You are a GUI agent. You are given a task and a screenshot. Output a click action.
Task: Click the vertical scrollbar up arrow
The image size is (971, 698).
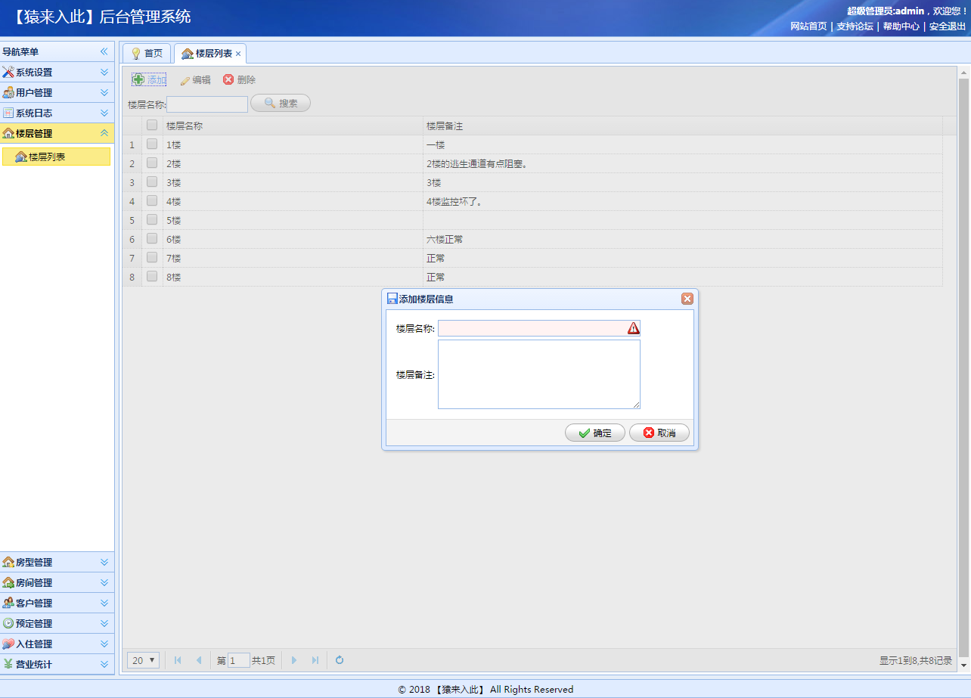point(963,73)
